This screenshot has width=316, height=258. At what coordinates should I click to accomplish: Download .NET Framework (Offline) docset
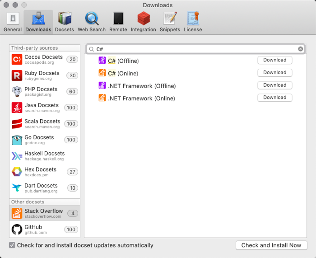(x=275, y=85)
